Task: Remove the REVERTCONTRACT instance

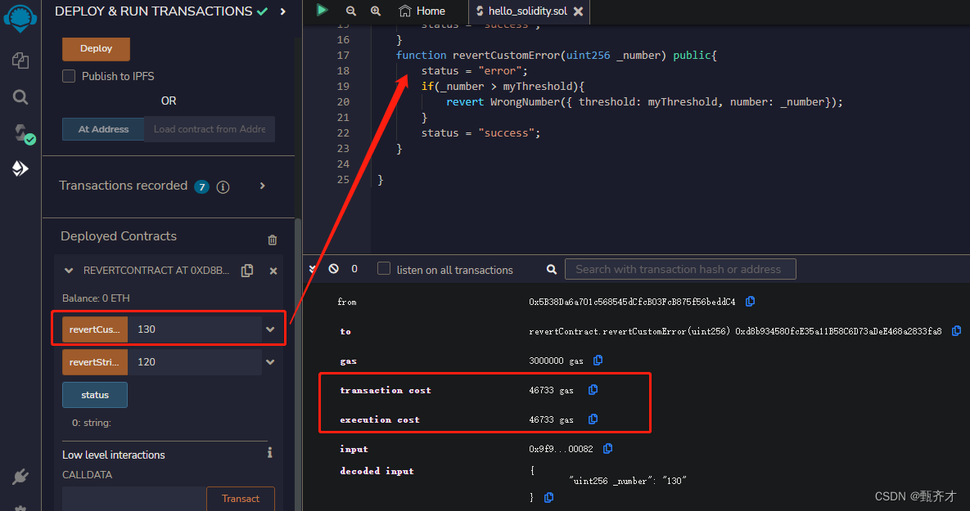Action: click(273, 271)
